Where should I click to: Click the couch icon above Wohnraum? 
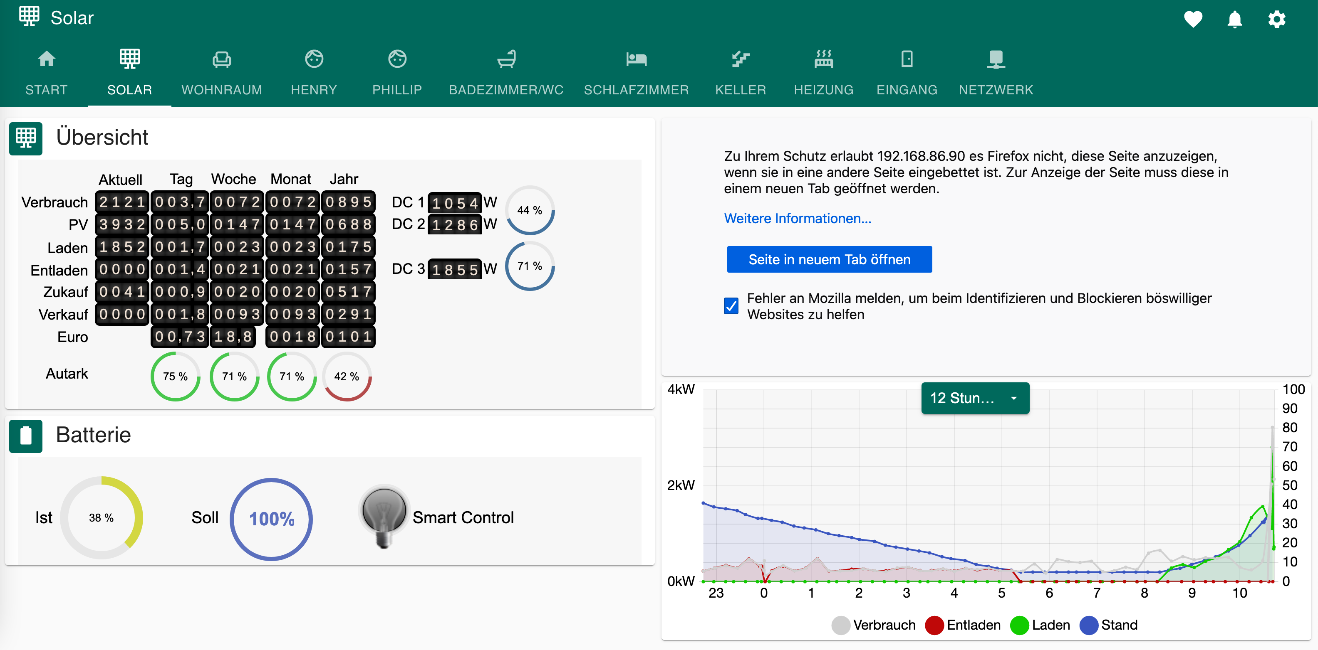click(x=222, y=59)
